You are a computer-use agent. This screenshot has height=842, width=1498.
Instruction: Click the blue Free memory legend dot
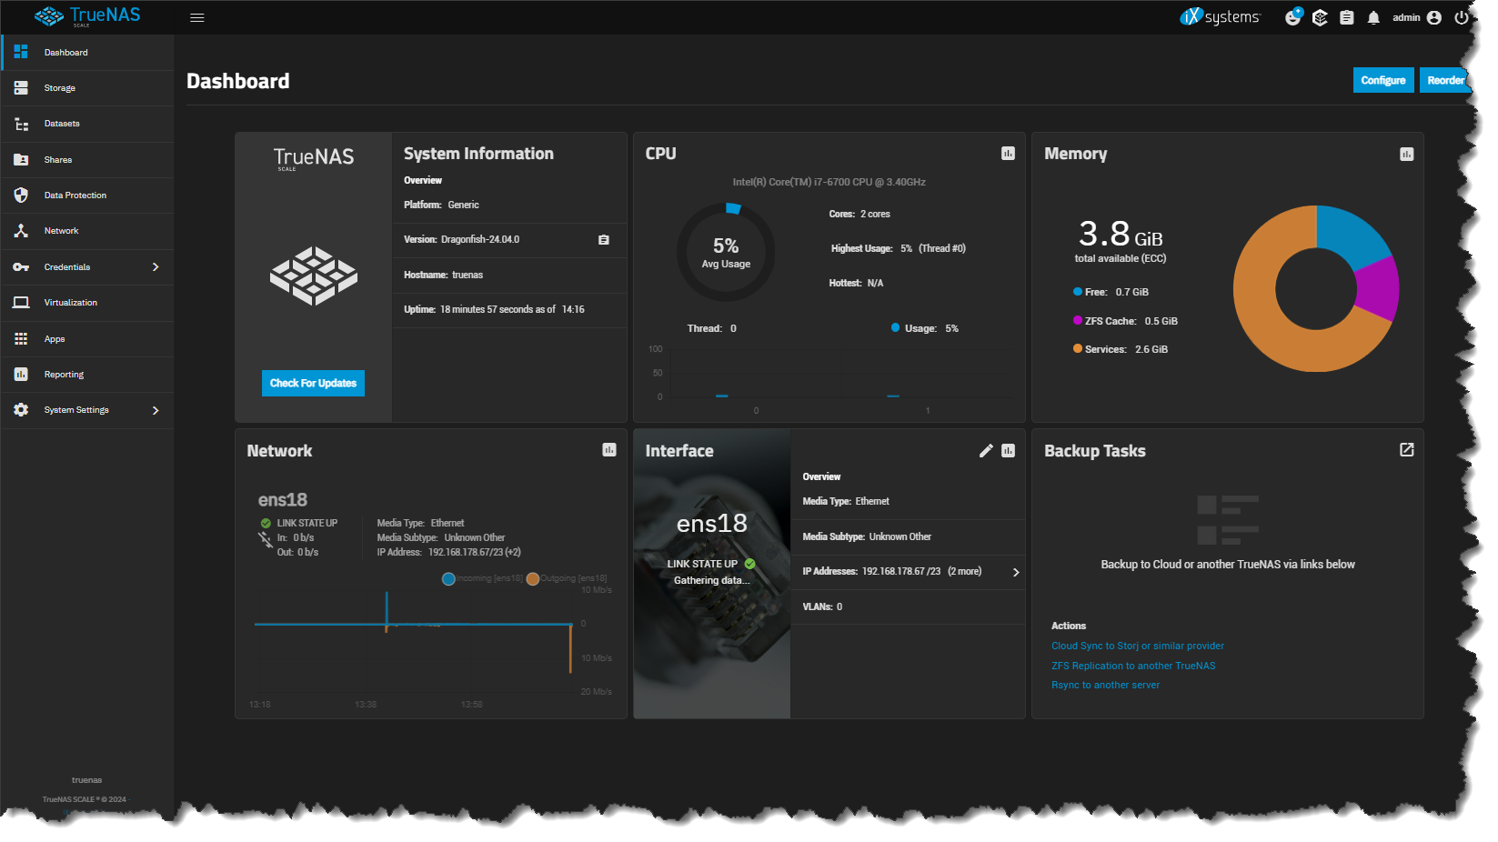(x=1078, y=292)
